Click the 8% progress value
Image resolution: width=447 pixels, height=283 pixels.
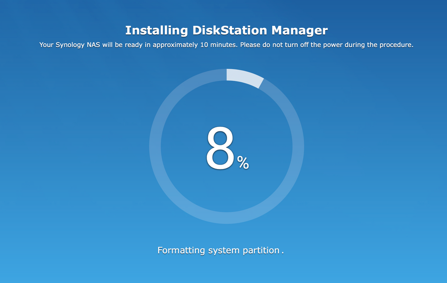pos(227,148)
